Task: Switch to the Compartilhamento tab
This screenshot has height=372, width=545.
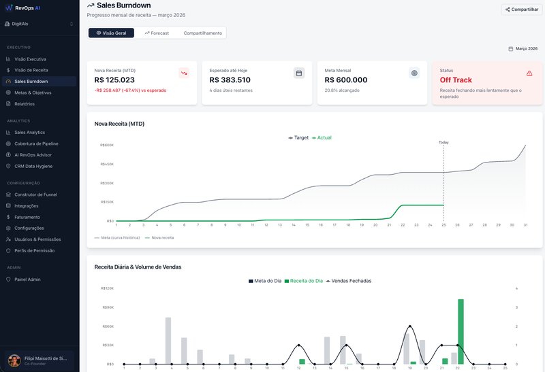Action: coord(202,33)
